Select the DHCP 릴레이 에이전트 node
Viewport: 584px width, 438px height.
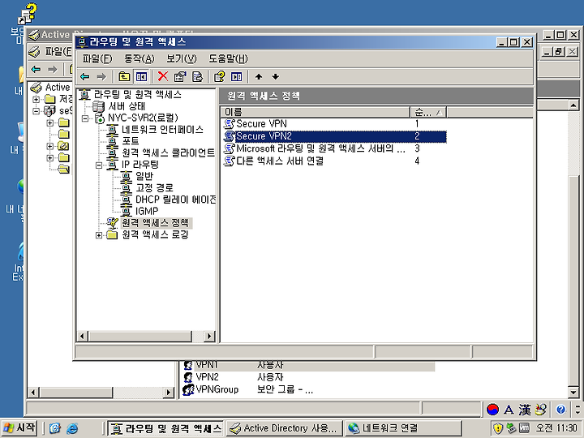[x=169, y=200]
